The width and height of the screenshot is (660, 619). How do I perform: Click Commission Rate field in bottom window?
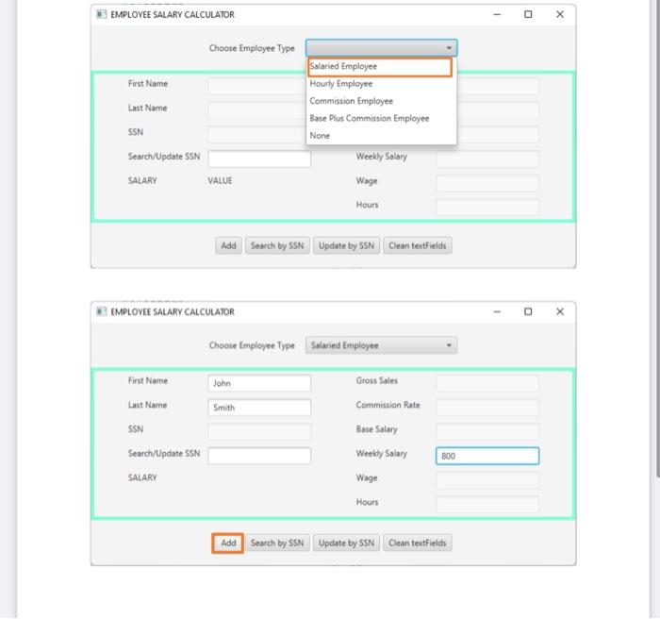coord(487,408)
